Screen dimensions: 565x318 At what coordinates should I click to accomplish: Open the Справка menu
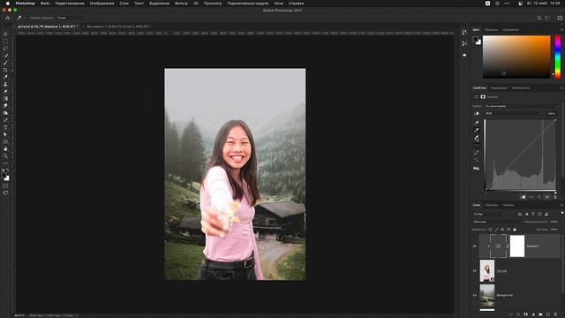tap(296, 4)
